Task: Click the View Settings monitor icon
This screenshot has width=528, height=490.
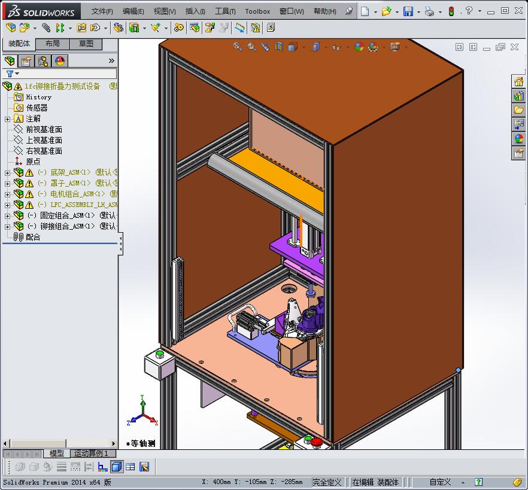Action: [395, 47]
